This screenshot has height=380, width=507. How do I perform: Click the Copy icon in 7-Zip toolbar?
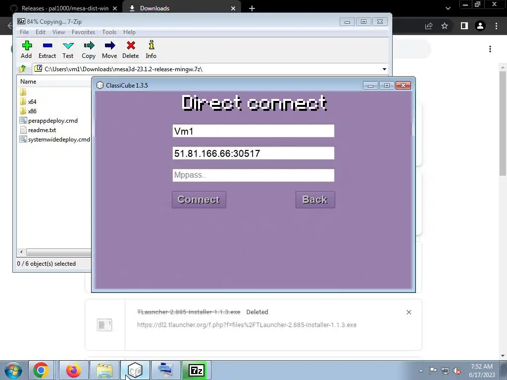click(x=89, y=49)
